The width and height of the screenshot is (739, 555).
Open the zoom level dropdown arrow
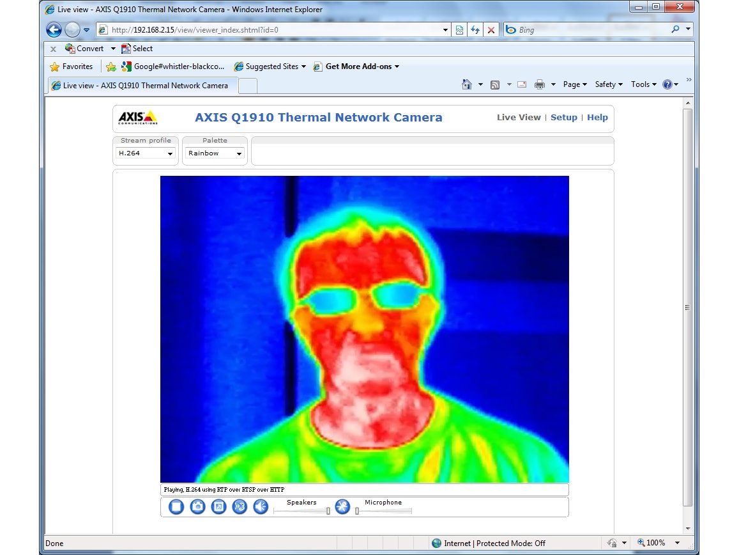coord(677,543)
